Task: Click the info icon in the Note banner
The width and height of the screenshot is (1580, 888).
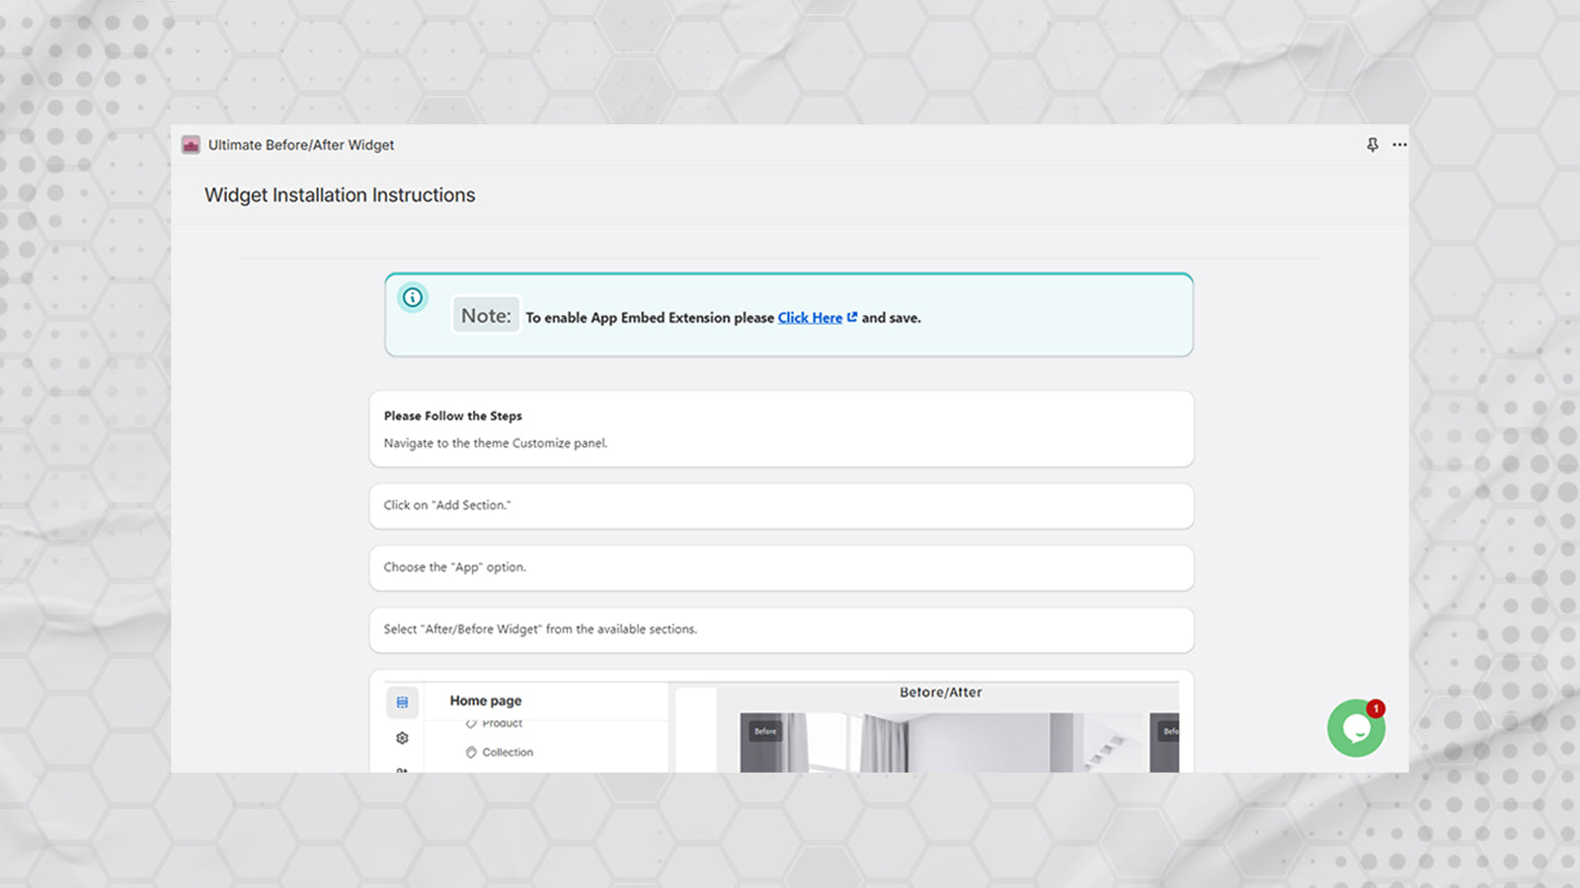Action: [x=412, y=297]
